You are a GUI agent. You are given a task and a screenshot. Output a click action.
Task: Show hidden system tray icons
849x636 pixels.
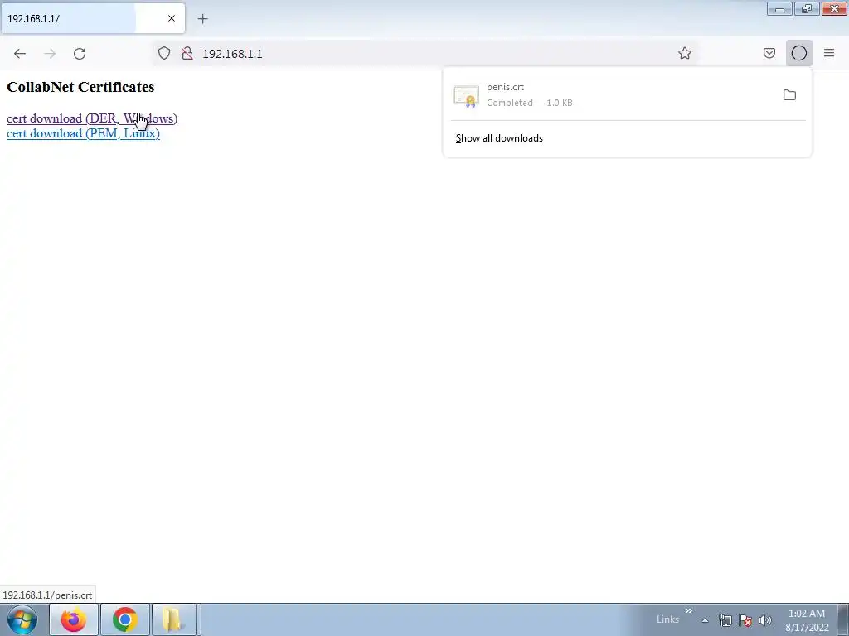click(705, 620)
